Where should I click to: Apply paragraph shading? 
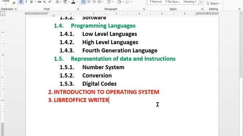point(119,2)
